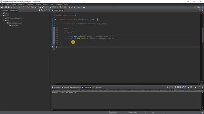Collapse the default package node
The image size is (204, 114).
(6, 23)
